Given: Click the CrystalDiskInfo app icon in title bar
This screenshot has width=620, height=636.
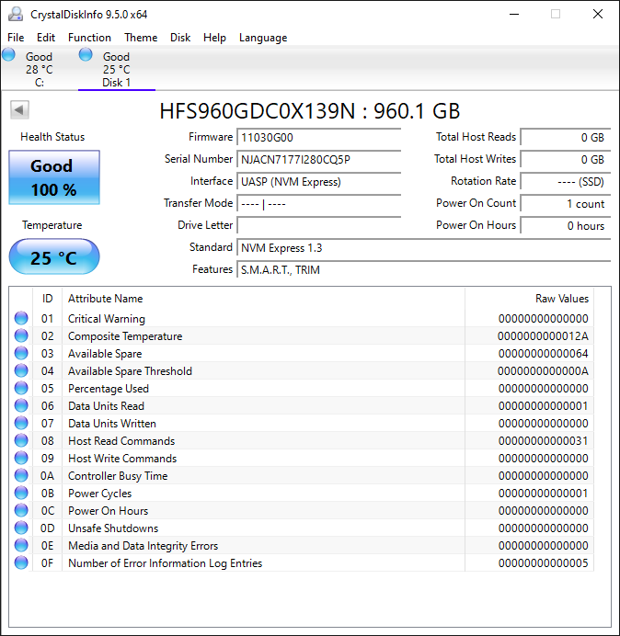Looking at the screenshot, I should tap(16, 14).
